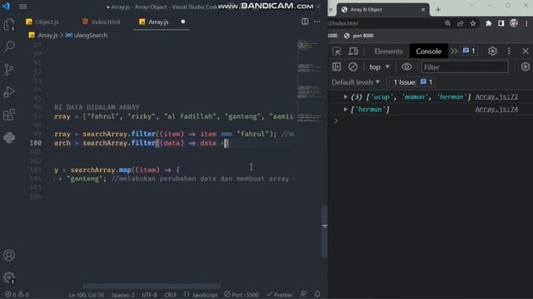Image resolution: width=533 pixels, height=299 pixels.
Task: Open the Python extension view
Action: (9, 137)
